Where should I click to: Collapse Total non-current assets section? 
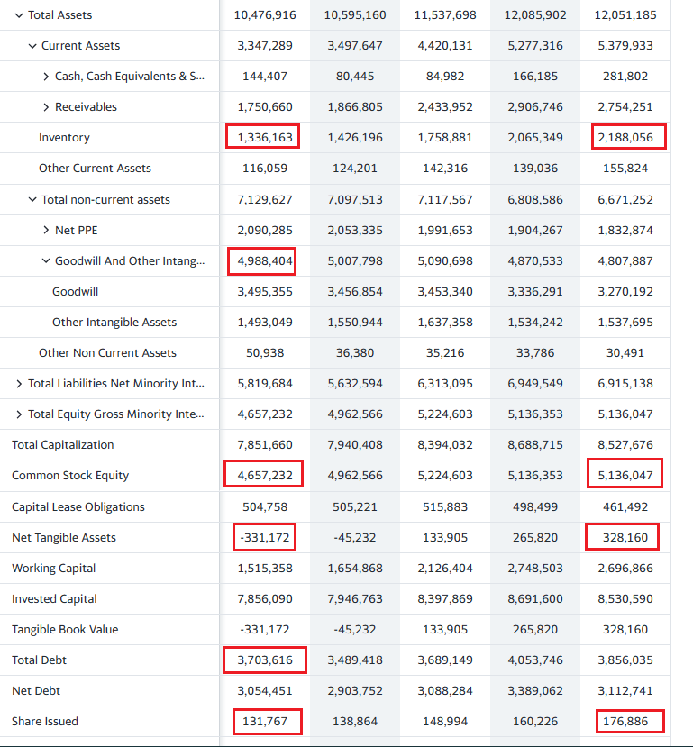click(x=33, y=200)
